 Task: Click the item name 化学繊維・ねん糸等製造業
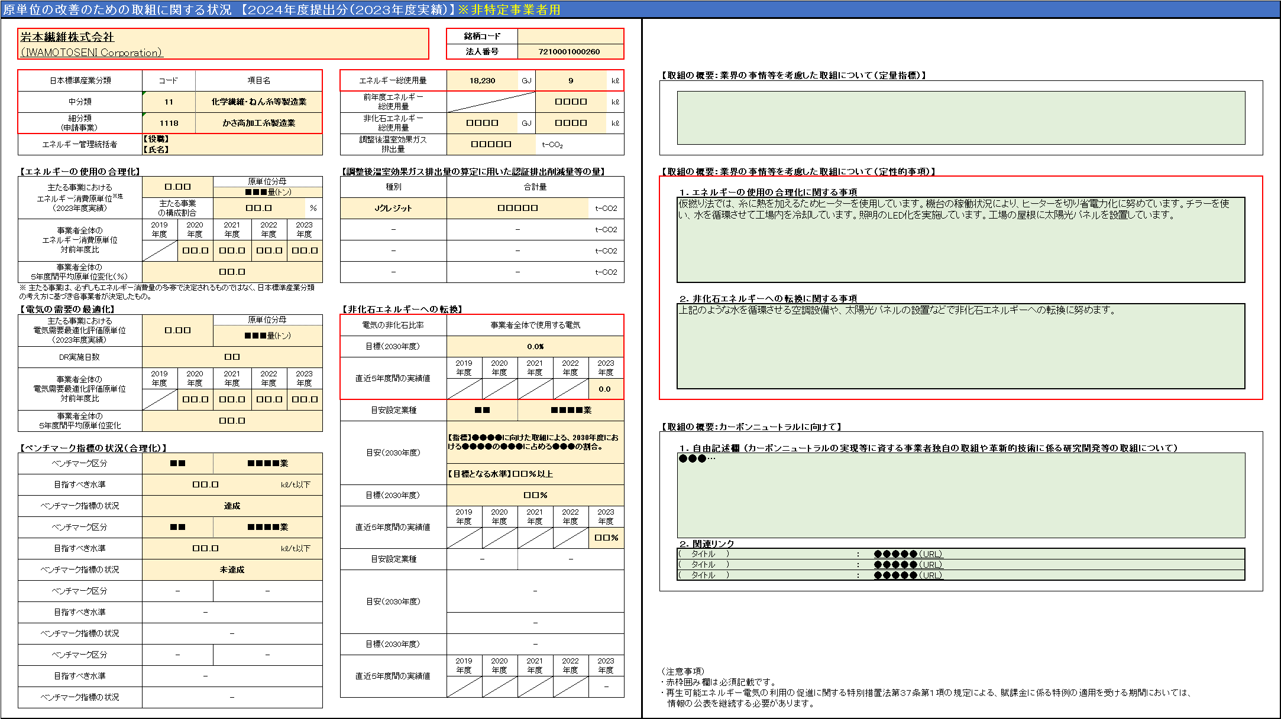(258, 102)
